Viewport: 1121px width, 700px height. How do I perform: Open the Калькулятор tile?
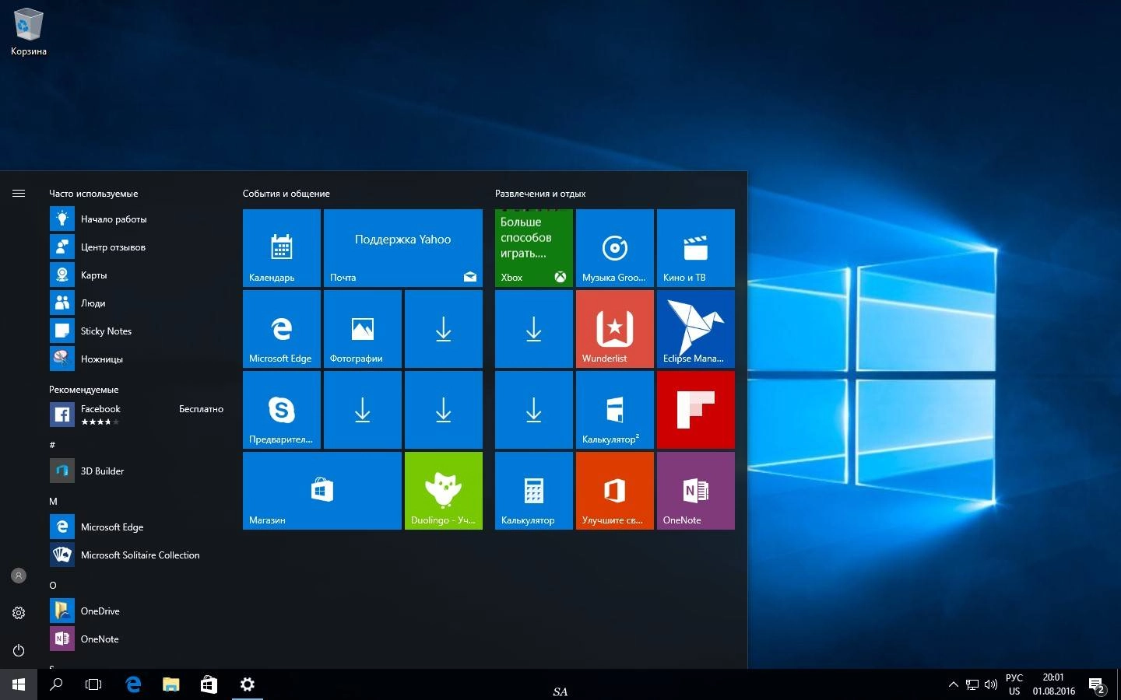[534, 491]
